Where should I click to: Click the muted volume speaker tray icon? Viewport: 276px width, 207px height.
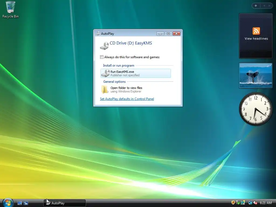tap(255, 203)
